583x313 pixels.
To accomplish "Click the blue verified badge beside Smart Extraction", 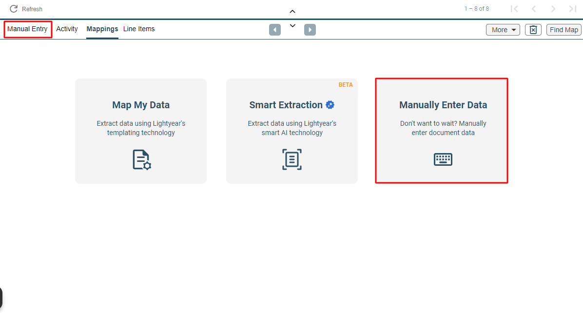I will pyautogui.click(x=330, y=105).
